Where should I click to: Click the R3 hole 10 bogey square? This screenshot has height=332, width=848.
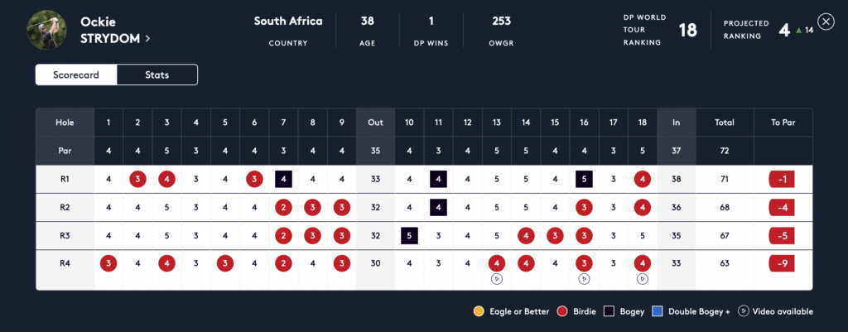(409, 235)
